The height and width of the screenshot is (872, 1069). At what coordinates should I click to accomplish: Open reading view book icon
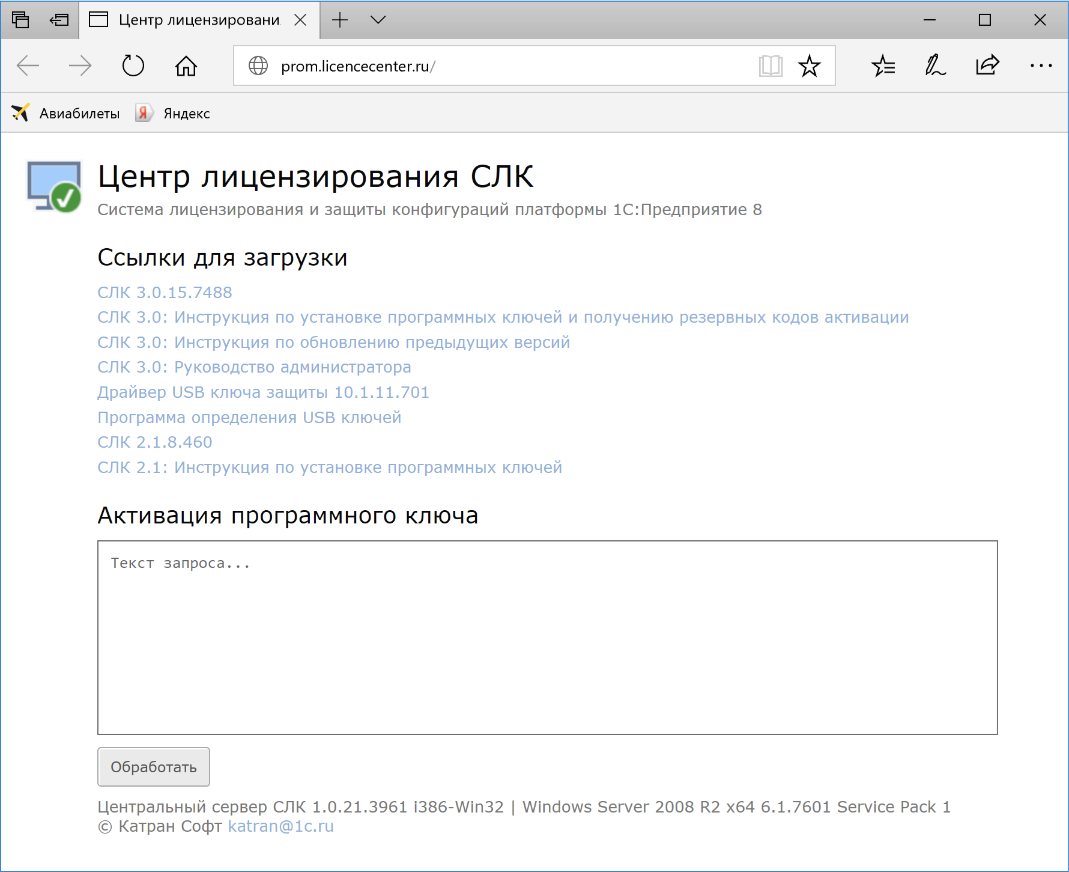click(x=771, y=66)
